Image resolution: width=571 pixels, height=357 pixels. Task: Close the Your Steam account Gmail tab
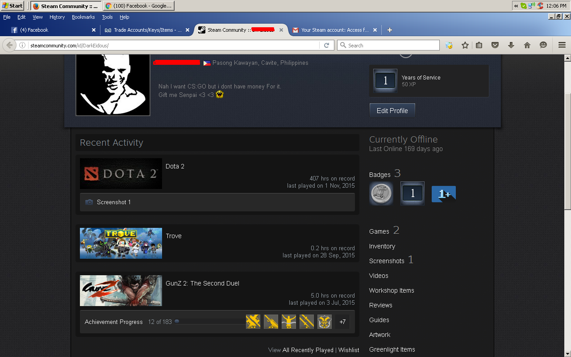375,30
